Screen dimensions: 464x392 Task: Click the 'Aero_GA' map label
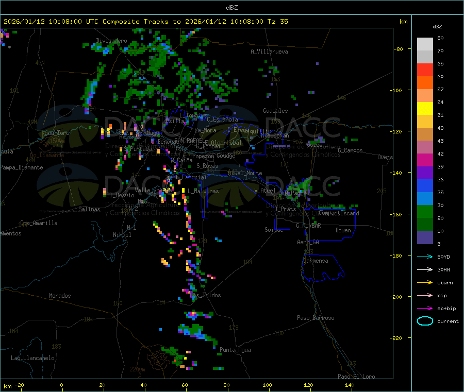pos(308,242)
